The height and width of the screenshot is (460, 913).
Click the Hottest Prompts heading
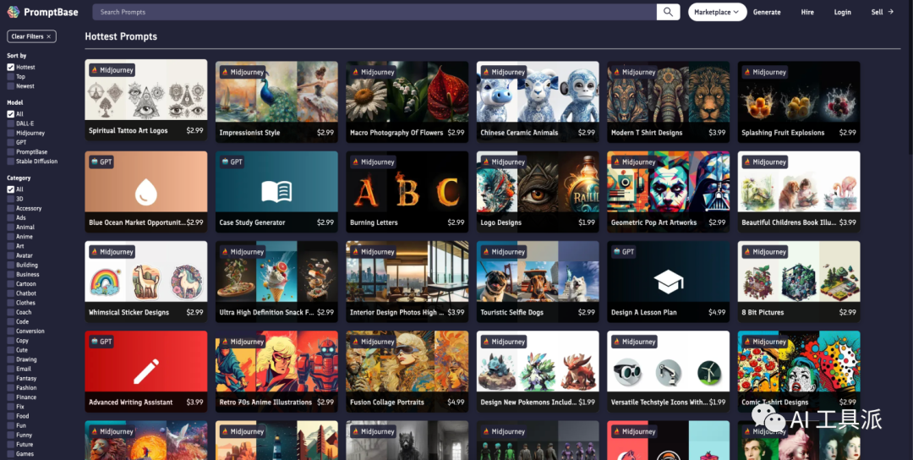coord(121,36)
